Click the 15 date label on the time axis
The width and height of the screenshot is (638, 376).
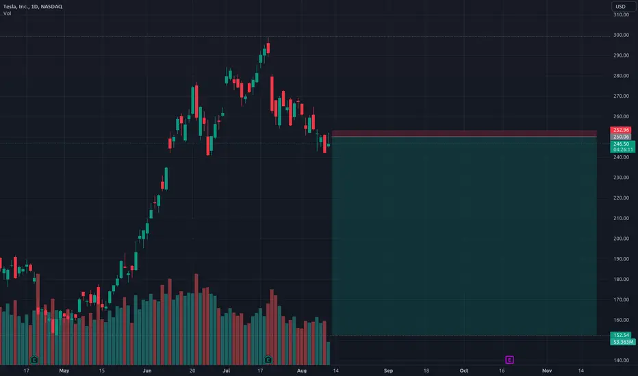click(x=102, y=371)
